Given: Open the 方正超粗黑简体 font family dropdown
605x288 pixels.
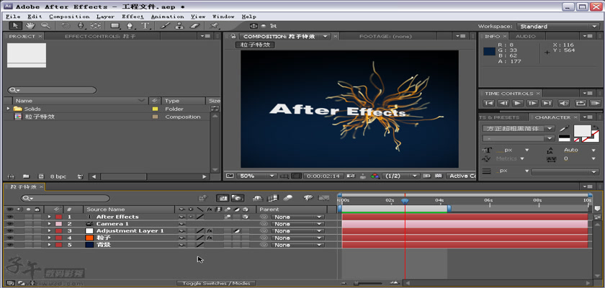Looking at the screenshot, I should (x=518, y=128).
